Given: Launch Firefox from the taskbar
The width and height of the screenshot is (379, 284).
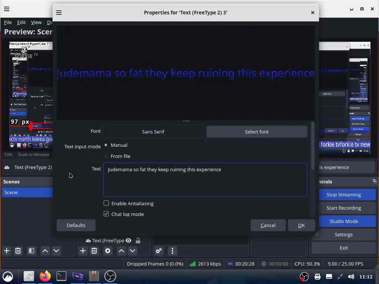Looking at the screenshot, I should [45, 276].
